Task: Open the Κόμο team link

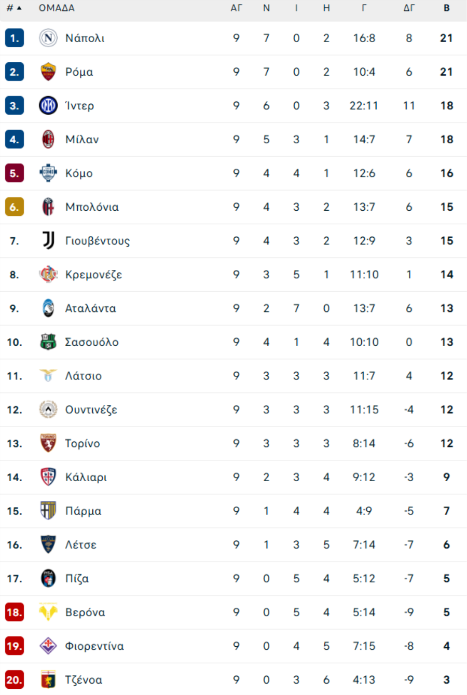Action: [x=79, y=173]
